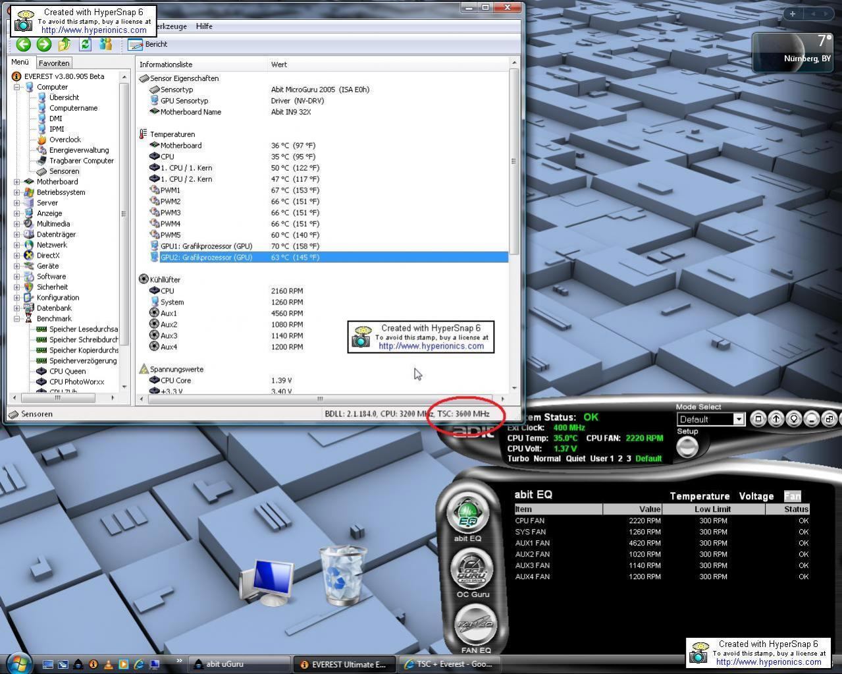Click the light-bulb round button in uGuru

794,419
